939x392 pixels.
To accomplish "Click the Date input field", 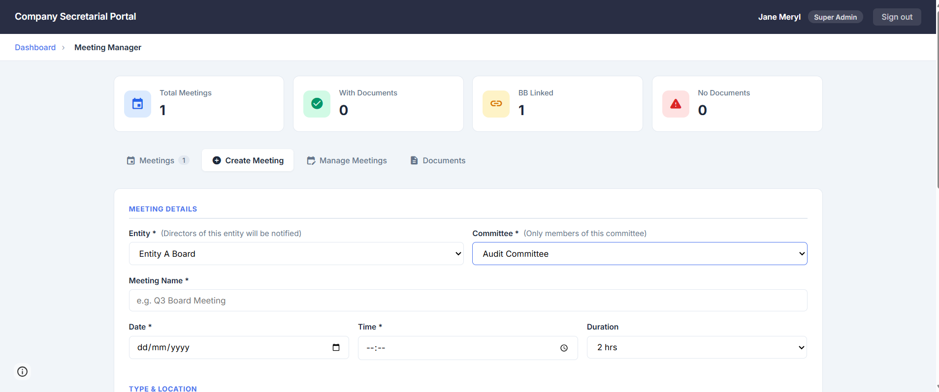I will click(x=239, y=348).
